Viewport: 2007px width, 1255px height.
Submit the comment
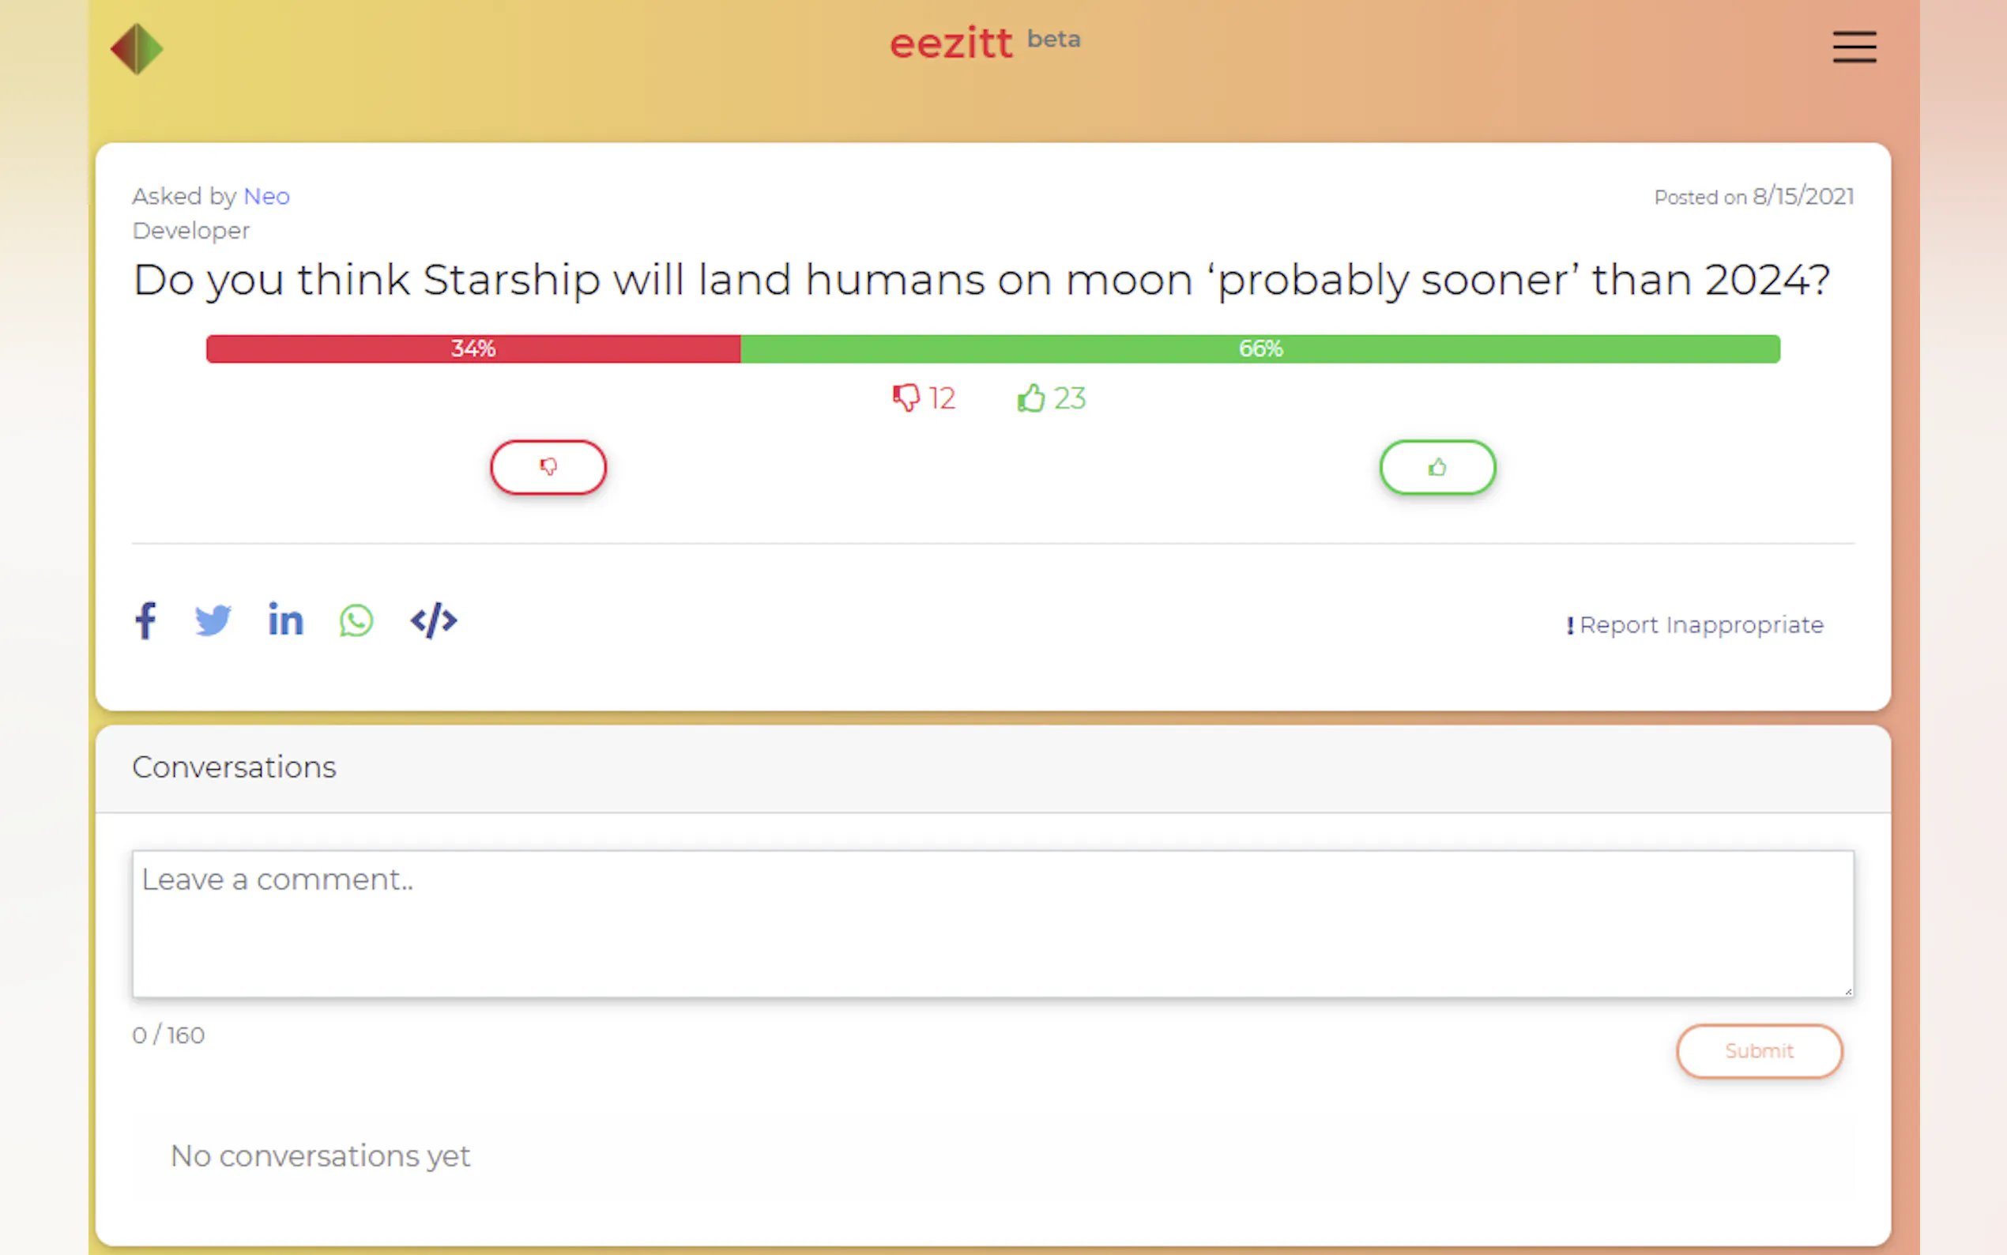tap(1759, 1051)
